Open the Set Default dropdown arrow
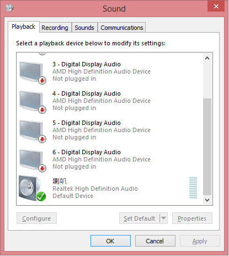The width and height of the screenshot is (229, 256). coord(163,218)
